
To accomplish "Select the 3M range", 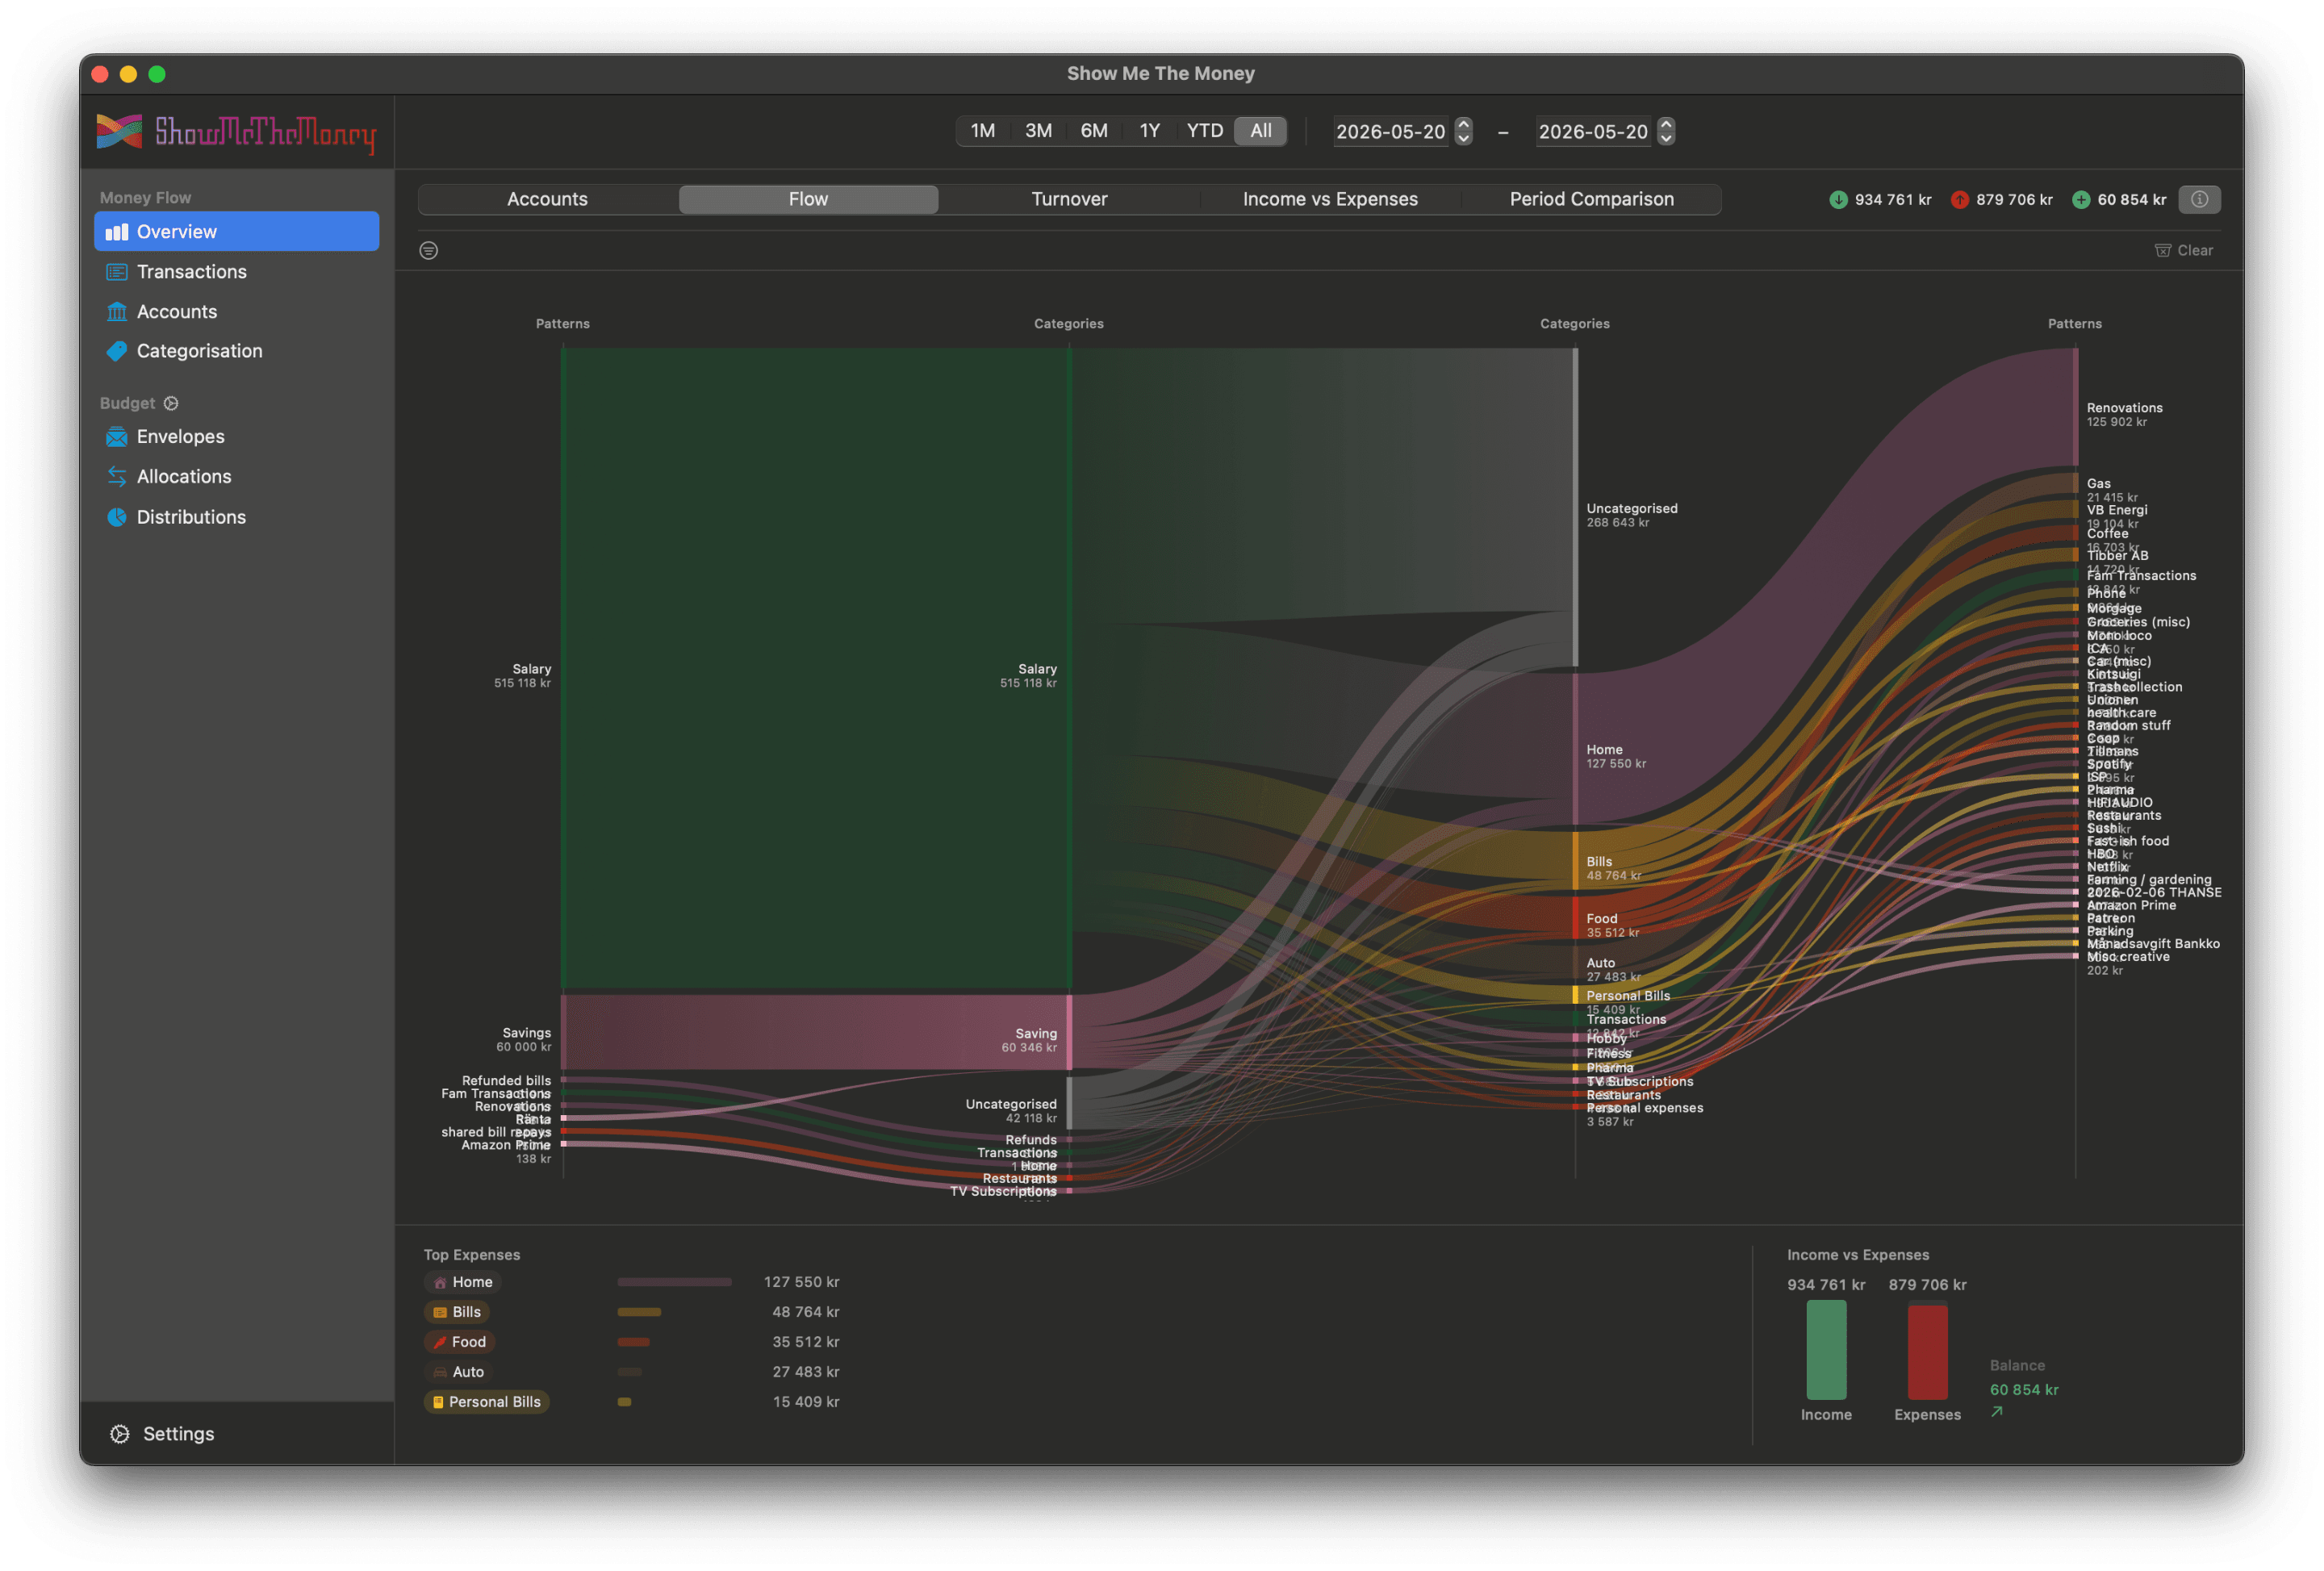I will (1038, 131).
